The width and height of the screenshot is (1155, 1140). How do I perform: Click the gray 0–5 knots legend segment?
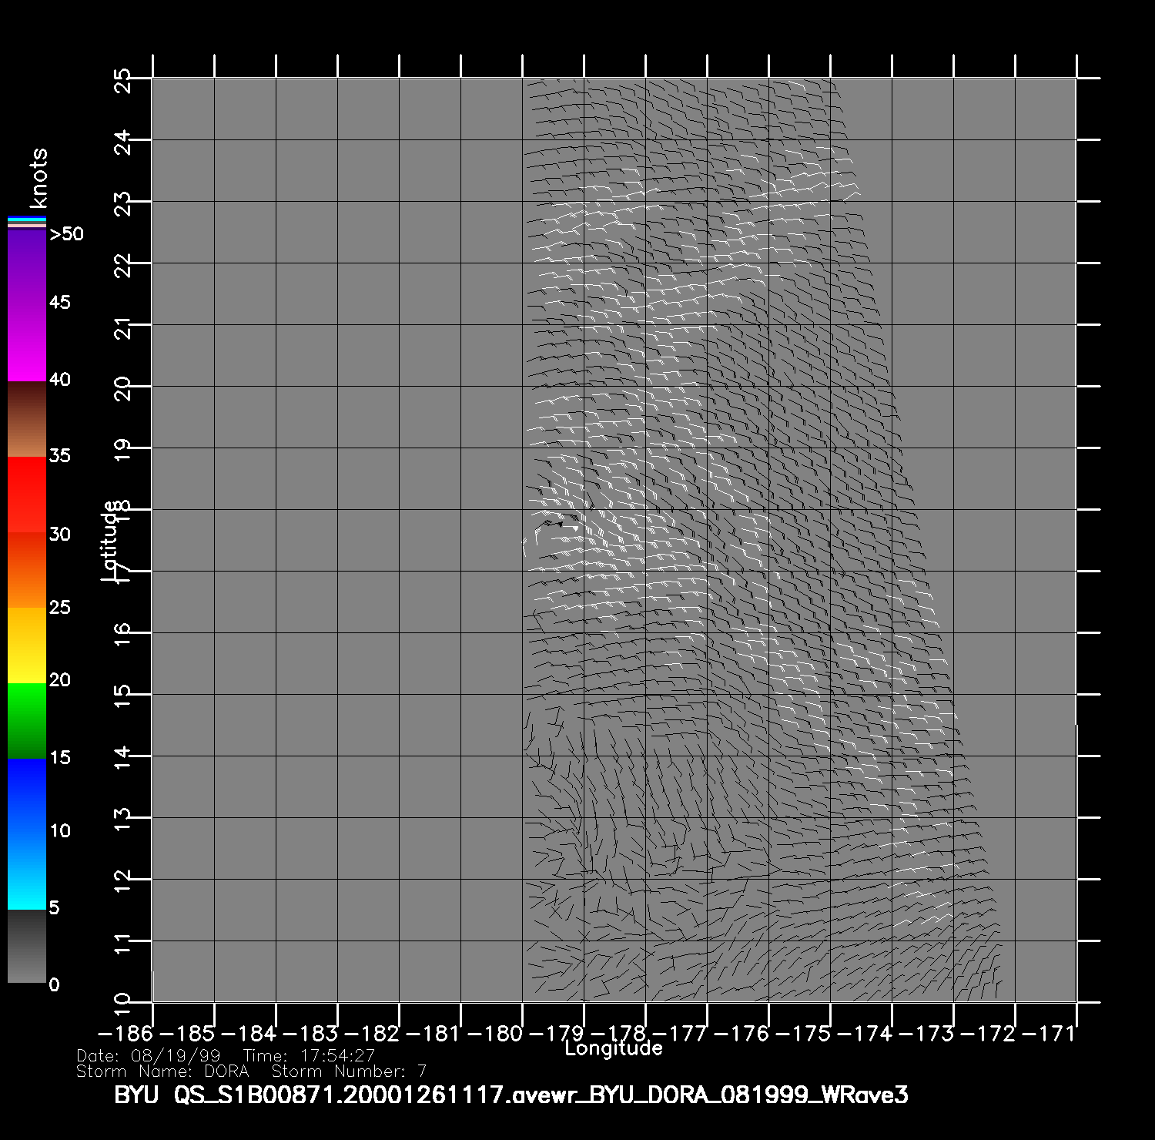[x=26, y=946]
